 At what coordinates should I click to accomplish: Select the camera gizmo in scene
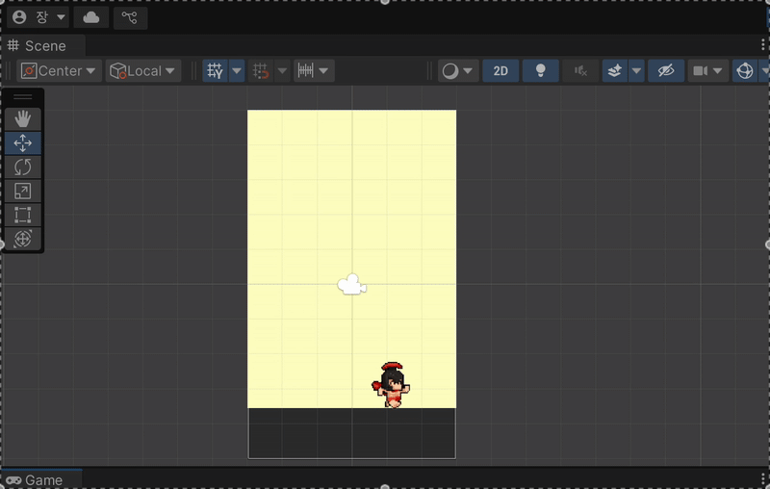coord(351,284)
